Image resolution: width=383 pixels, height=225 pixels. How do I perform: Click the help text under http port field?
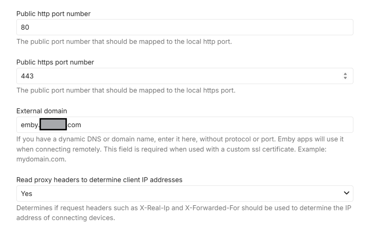124,42
